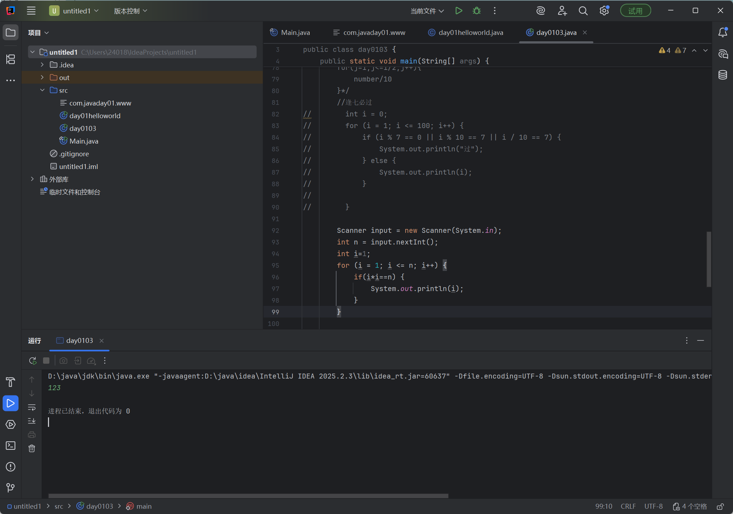Toggle read-only lock icon in status bar
The image size is (733, 514).
(720, 507)
